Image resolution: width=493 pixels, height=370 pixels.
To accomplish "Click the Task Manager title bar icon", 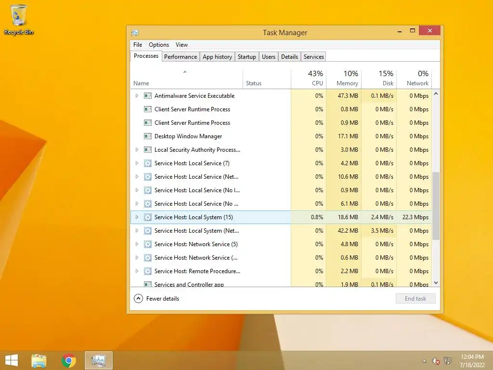I will click(135, 33).
